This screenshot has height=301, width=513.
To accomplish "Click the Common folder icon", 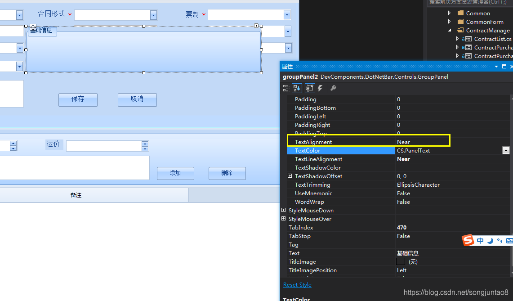I will [461, 13].
